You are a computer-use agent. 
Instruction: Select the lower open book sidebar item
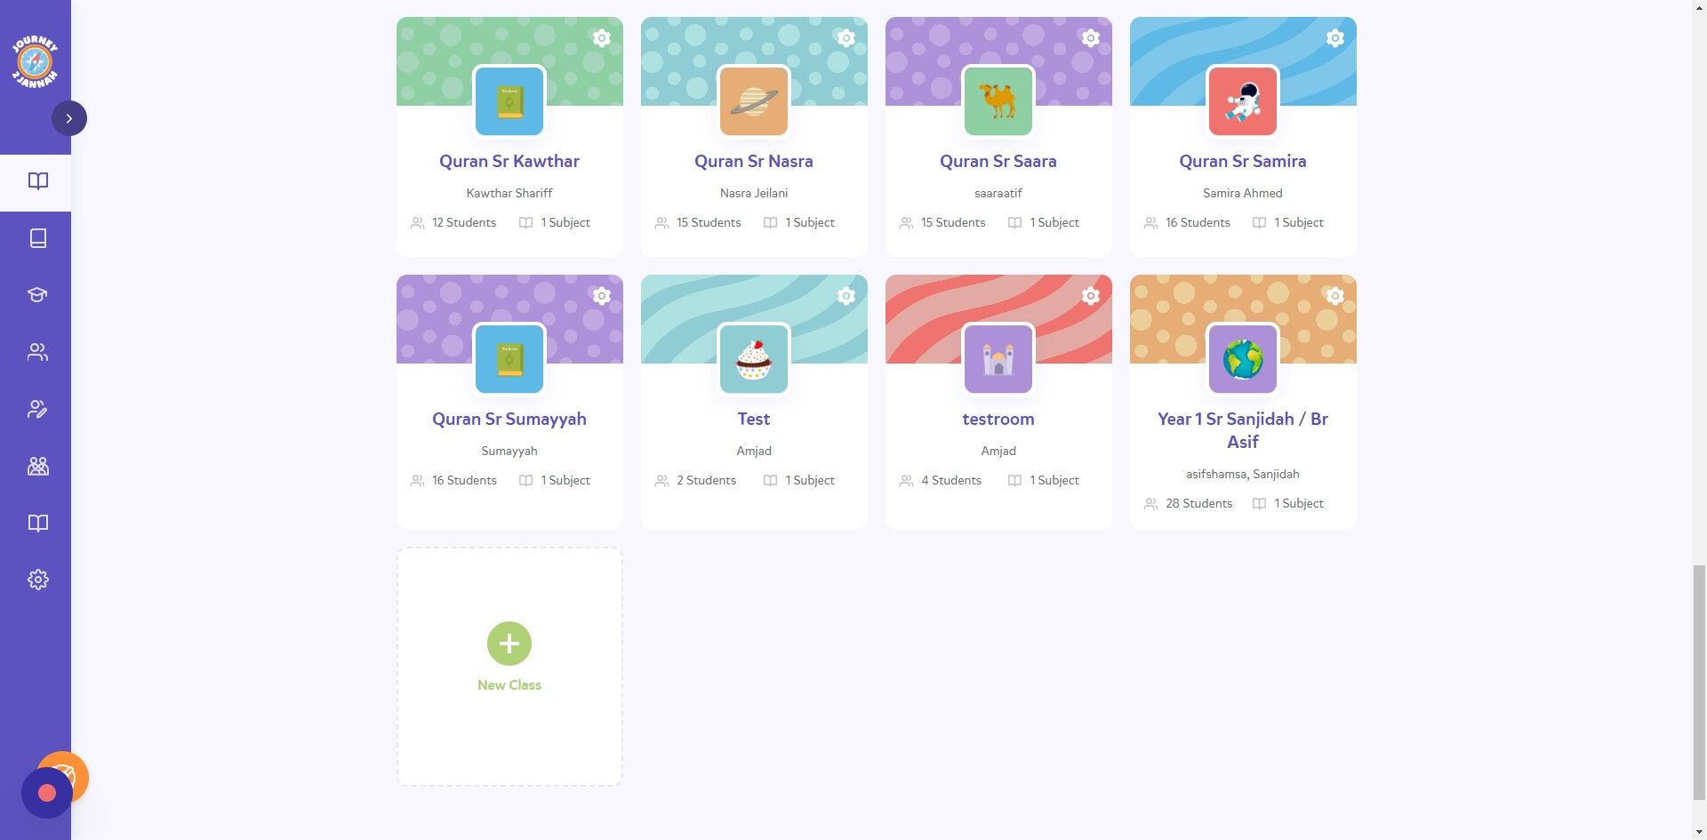[x=37, y=523]
